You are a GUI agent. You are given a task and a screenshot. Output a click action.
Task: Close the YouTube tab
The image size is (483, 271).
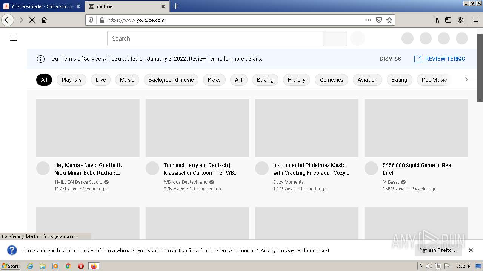pyautogui.click(x=163, y=6)
